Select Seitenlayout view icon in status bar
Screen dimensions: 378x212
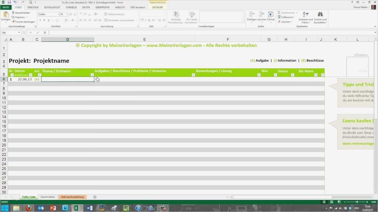[x=331, y=202]
